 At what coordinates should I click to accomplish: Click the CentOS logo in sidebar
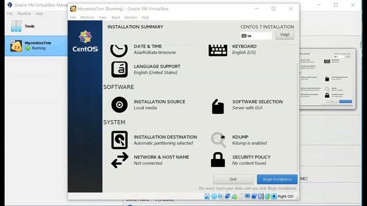(85, 41)
